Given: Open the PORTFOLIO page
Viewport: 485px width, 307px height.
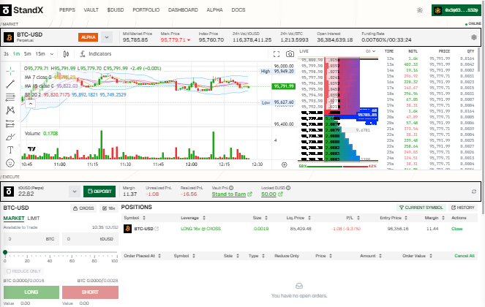Looking at the screenshot, I should click(x=146, y=10).
